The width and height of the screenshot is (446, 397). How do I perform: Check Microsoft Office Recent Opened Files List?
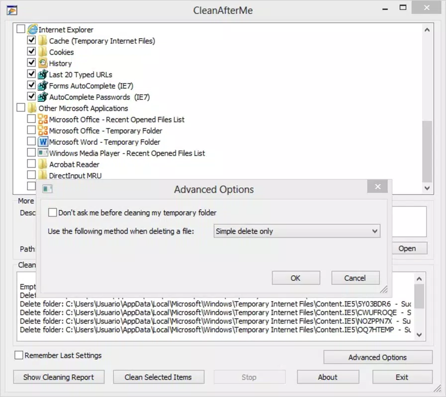coord(31,119)
